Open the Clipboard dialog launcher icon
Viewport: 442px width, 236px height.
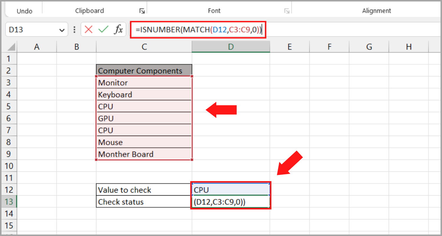pyautogui.click(x=142, y=11)
